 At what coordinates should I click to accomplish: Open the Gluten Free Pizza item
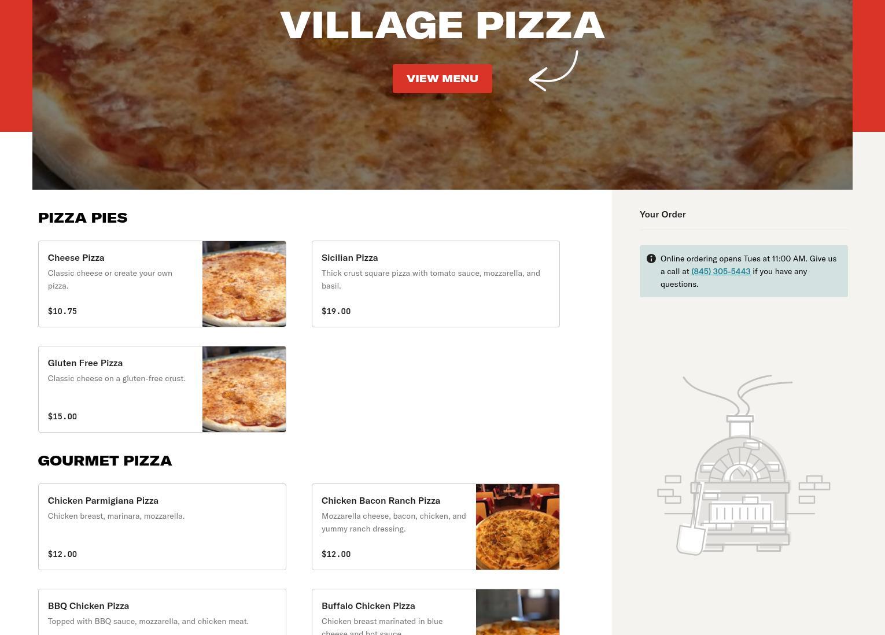click(x=162, y=389)
